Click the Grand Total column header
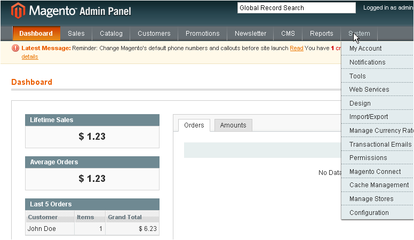Screen dimensions: 414x240 [132, 217]
